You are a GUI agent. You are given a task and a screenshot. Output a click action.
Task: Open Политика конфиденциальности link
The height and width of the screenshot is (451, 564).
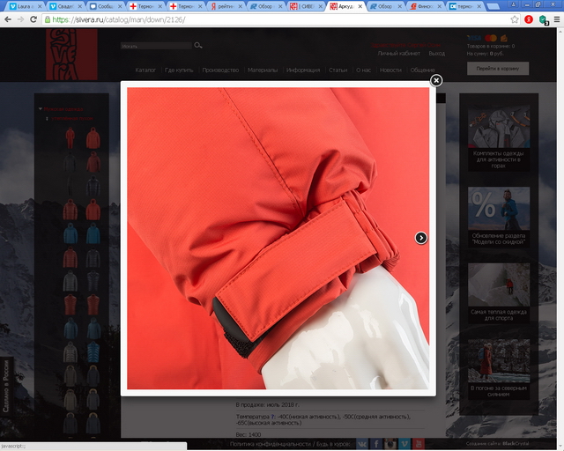(270, 444)
